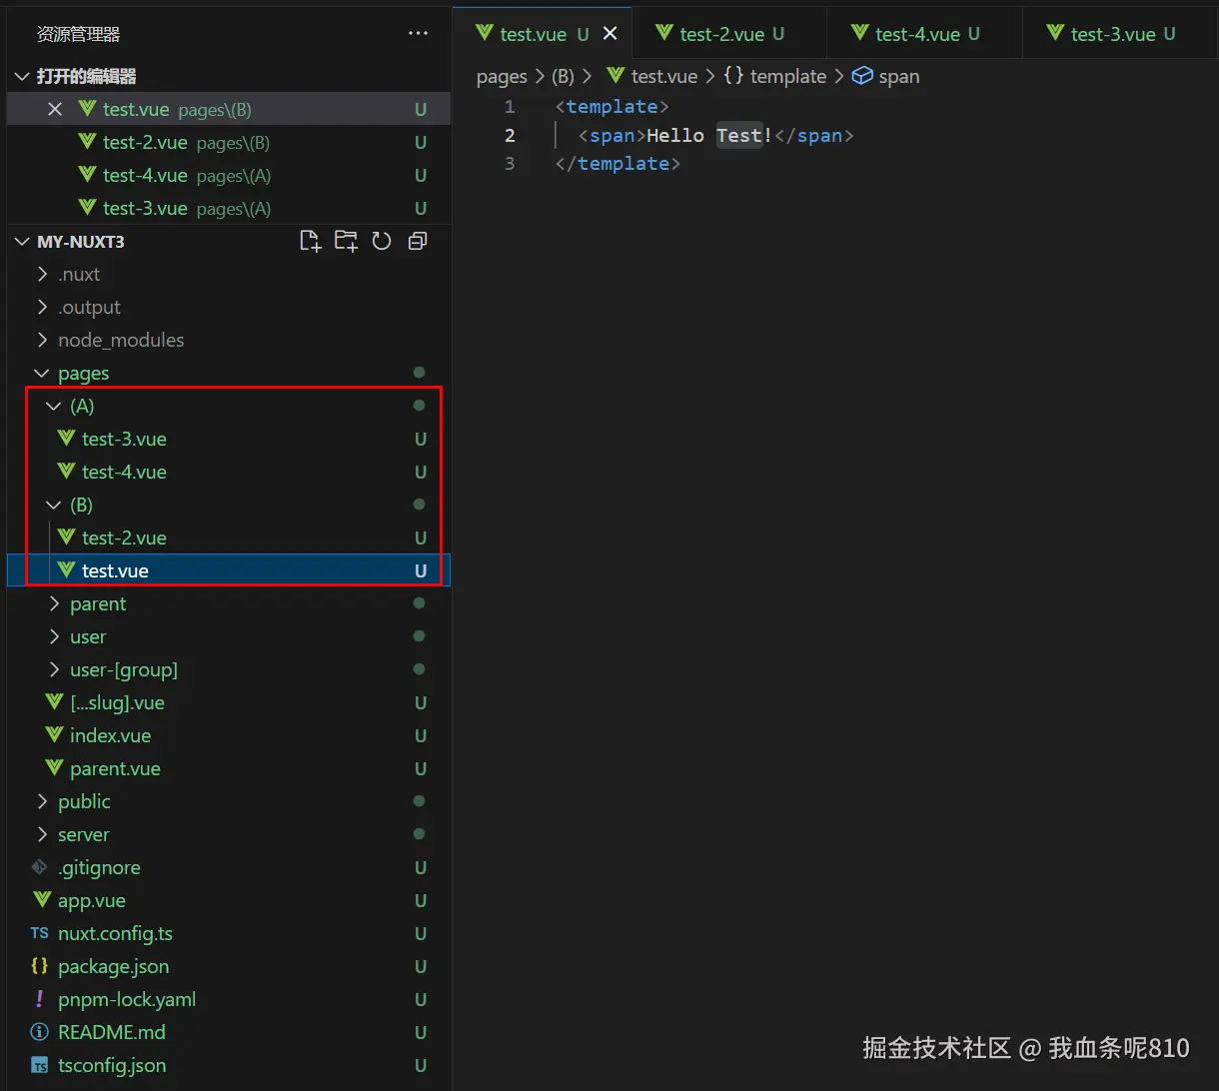Click the pages breadcrumb segment
The height and width of the screenshot is (1091, 1219).
pos(502,76)
